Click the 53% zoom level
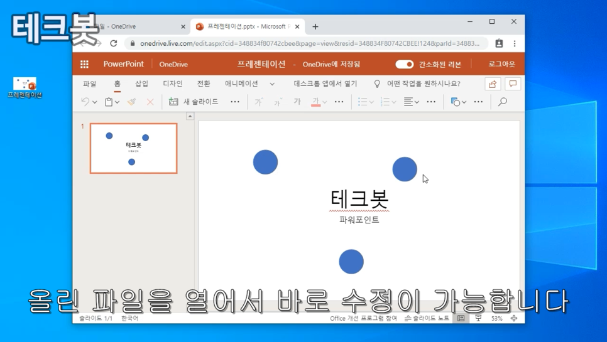The height and width of the screenshot is (342, 607). pyautogui.click(x=496, y=318)
